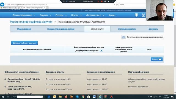
Task: Open the Форум menu item
Action: point(112,15)
